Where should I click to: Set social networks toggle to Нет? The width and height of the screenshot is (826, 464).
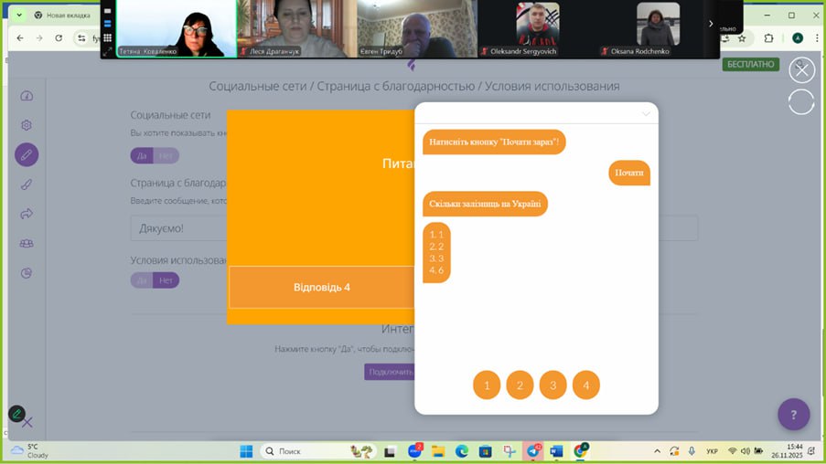[166, 155]
